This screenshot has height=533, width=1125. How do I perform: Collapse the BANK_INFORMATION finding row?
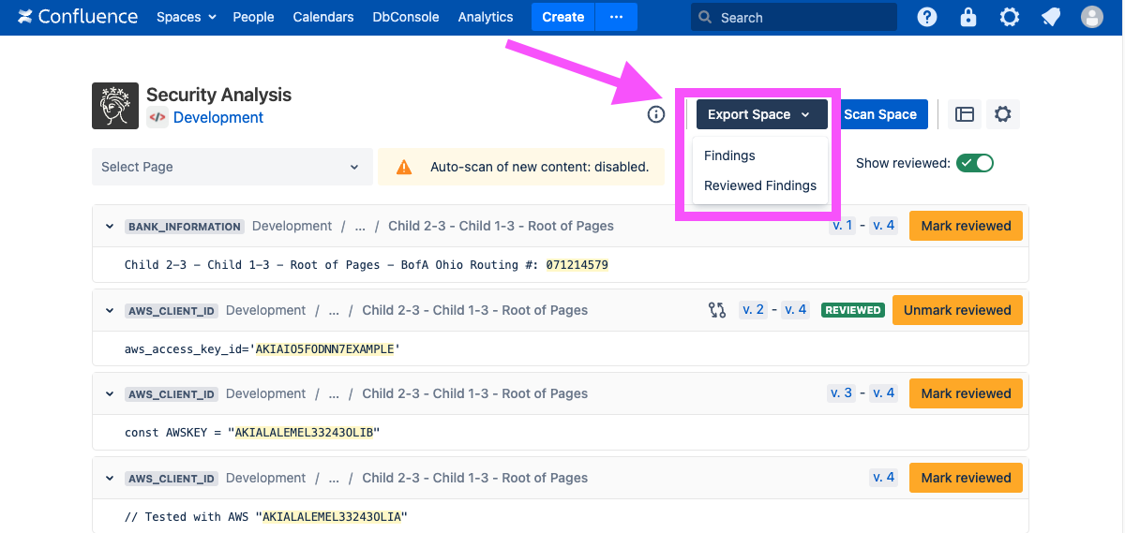(110, 227)
